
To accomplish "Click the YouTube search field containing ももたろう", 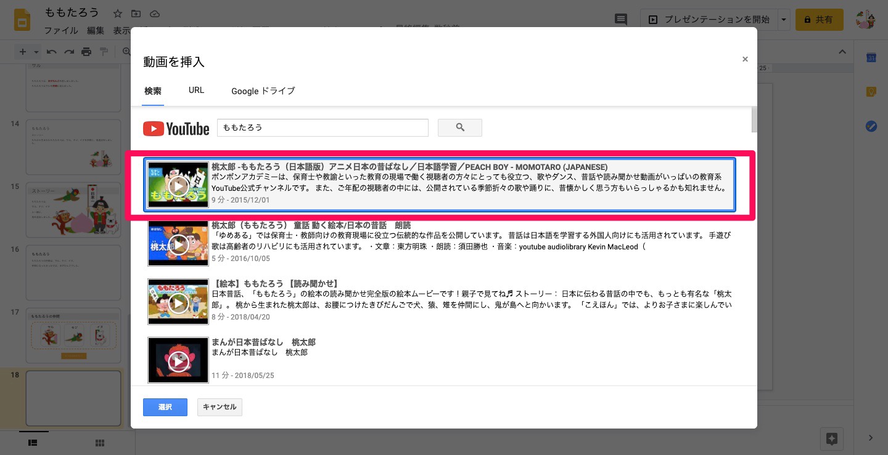I will (323, 127).
